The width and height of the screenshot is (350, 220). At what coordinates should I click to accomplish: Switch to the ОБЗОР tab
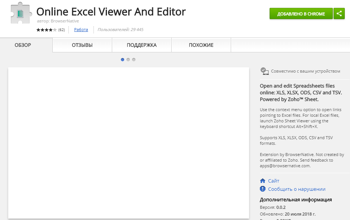pos(23,45)
